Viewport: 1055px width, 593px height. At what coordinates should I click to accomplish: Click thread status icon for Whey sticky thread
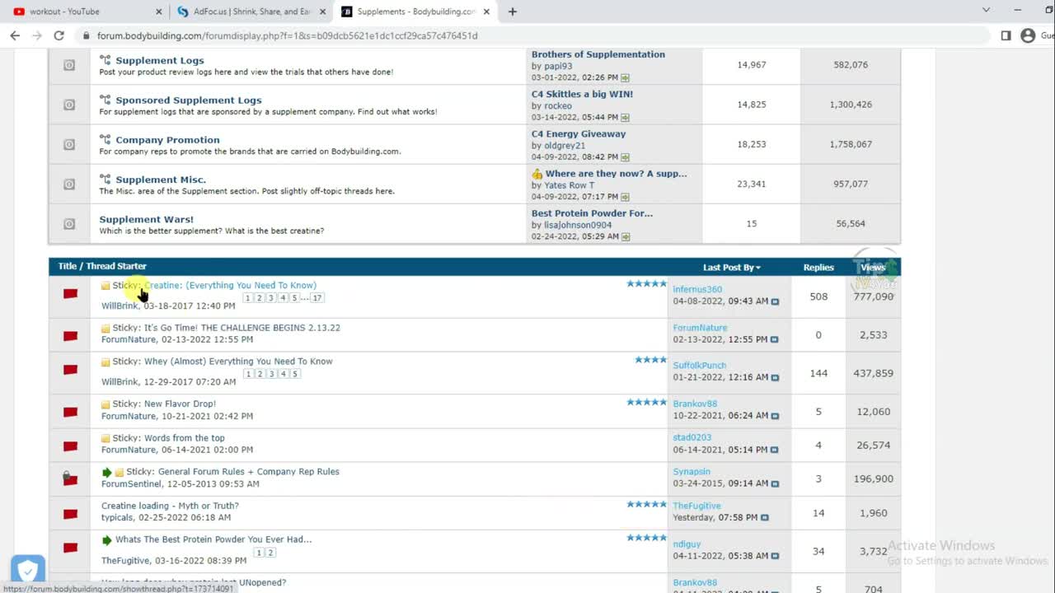70,370
